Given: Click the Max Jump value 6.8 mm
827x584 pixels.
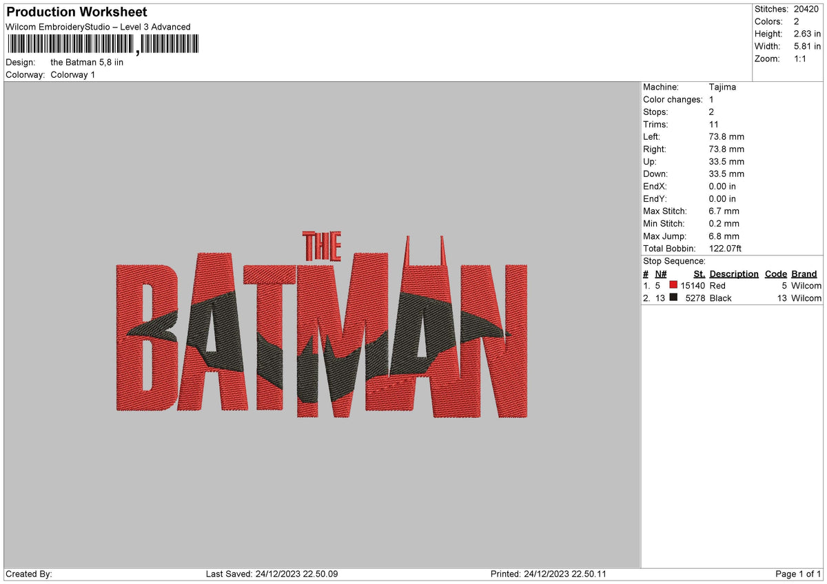Looking at the screenshot, I should (x=724, y=236).
